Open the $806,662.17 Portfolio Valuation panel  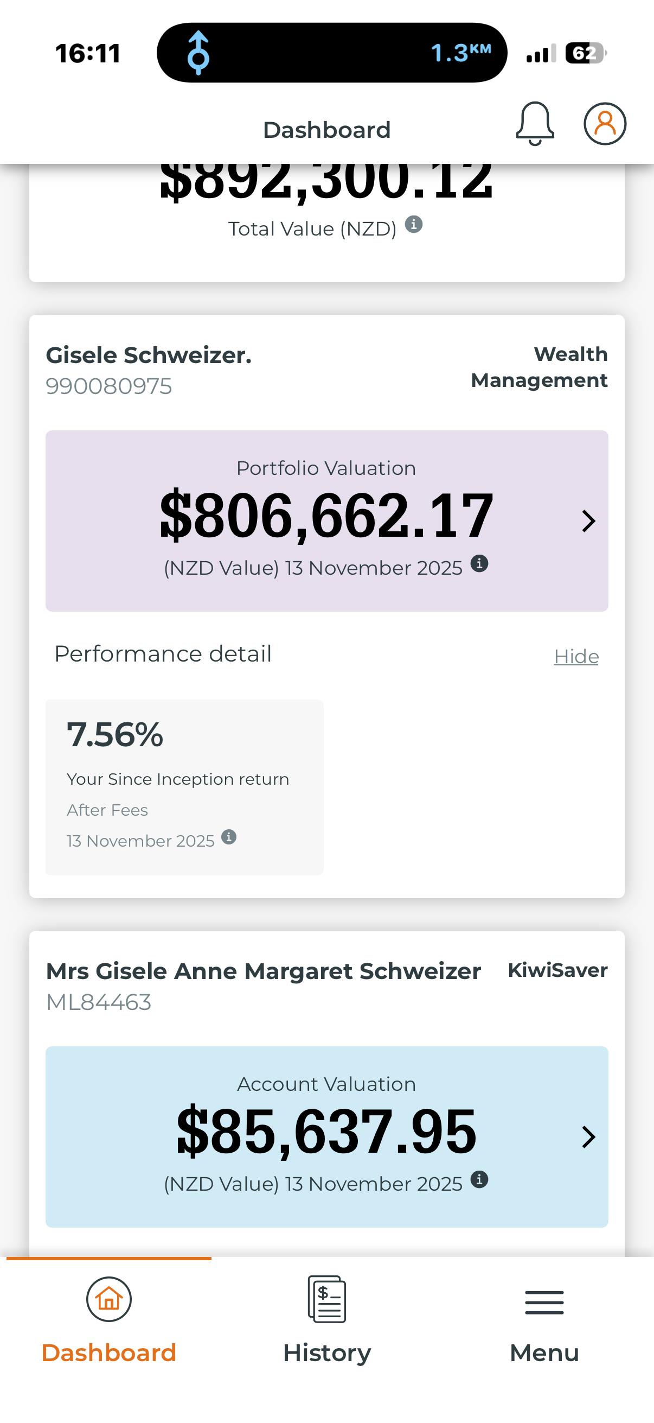(x=326, y=517)
